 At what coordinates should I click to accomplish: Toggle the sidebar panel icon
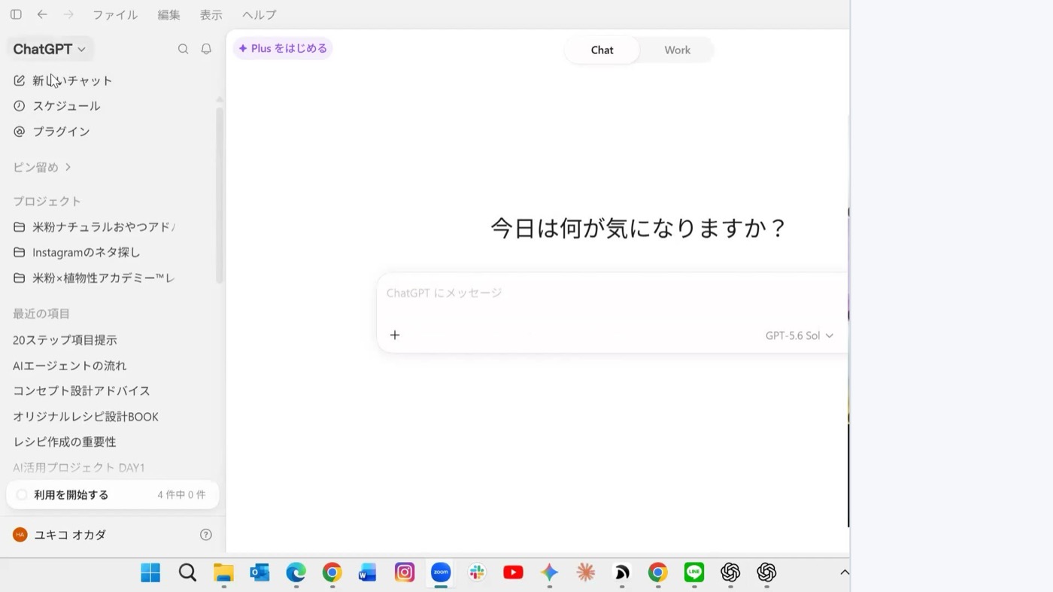16,14
